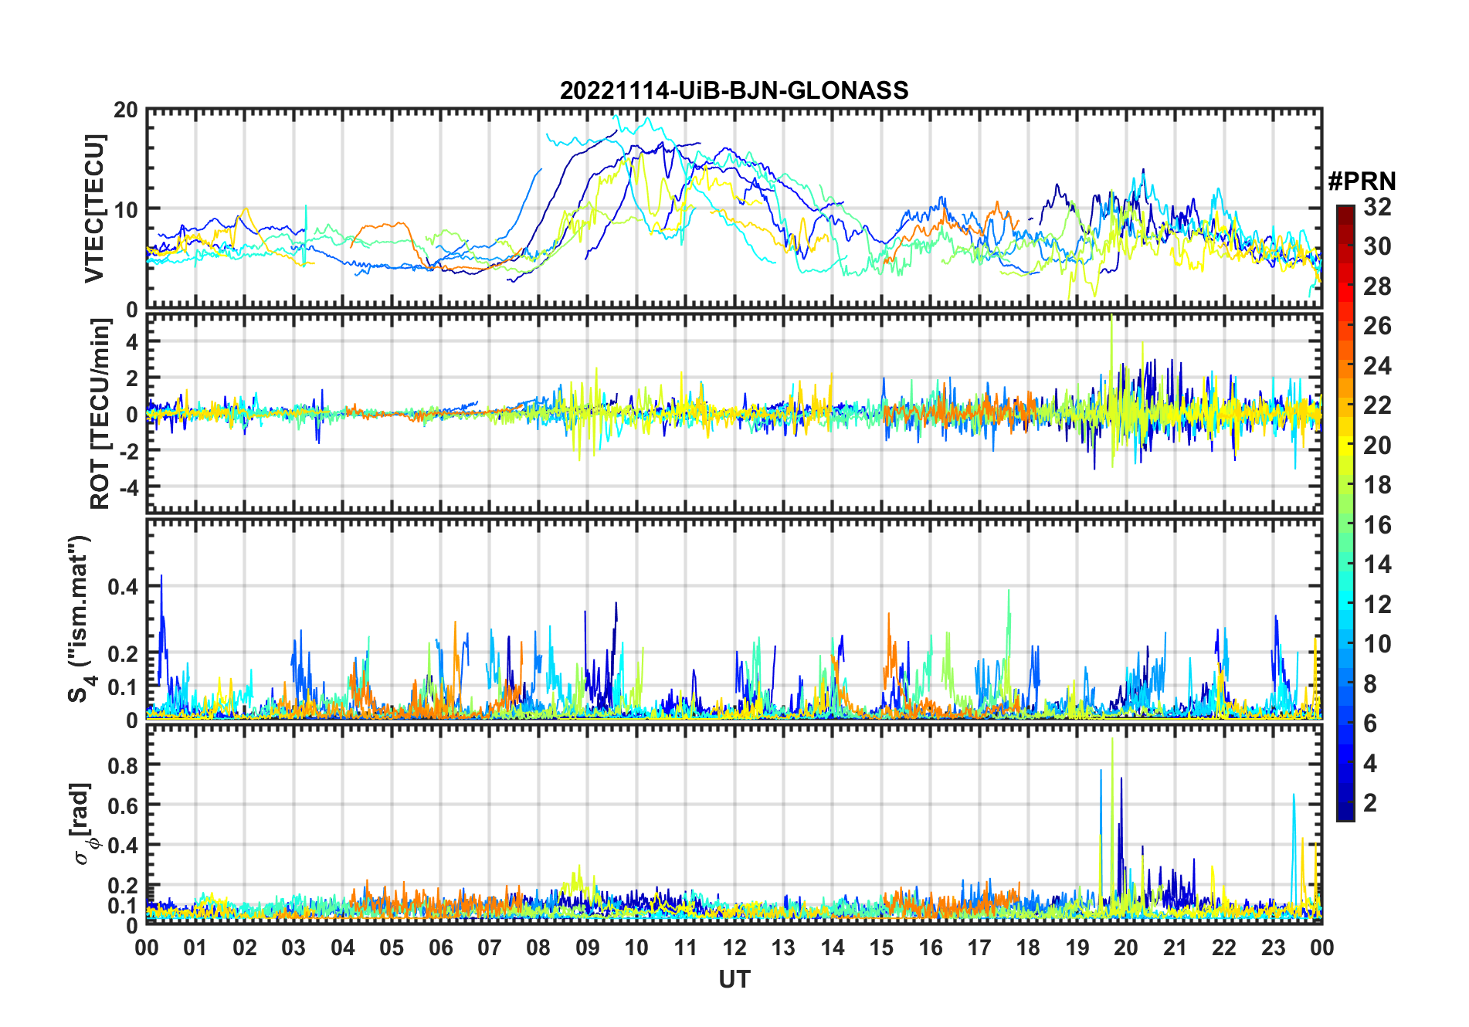Click x-axis tick label 23
This screenshot has height=1027, width=1469.
[1273, 947]
